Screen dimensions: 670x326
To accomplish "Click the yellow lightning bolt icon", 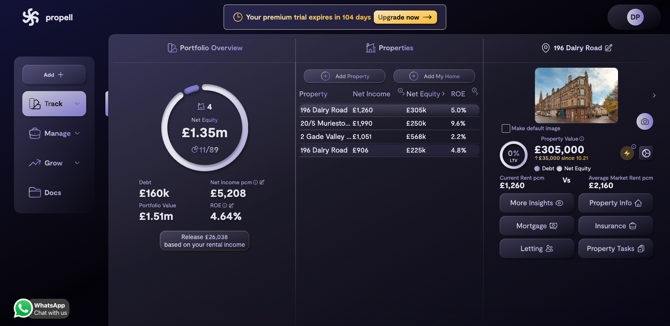I will pyautogui.click(x=627, y=153).
